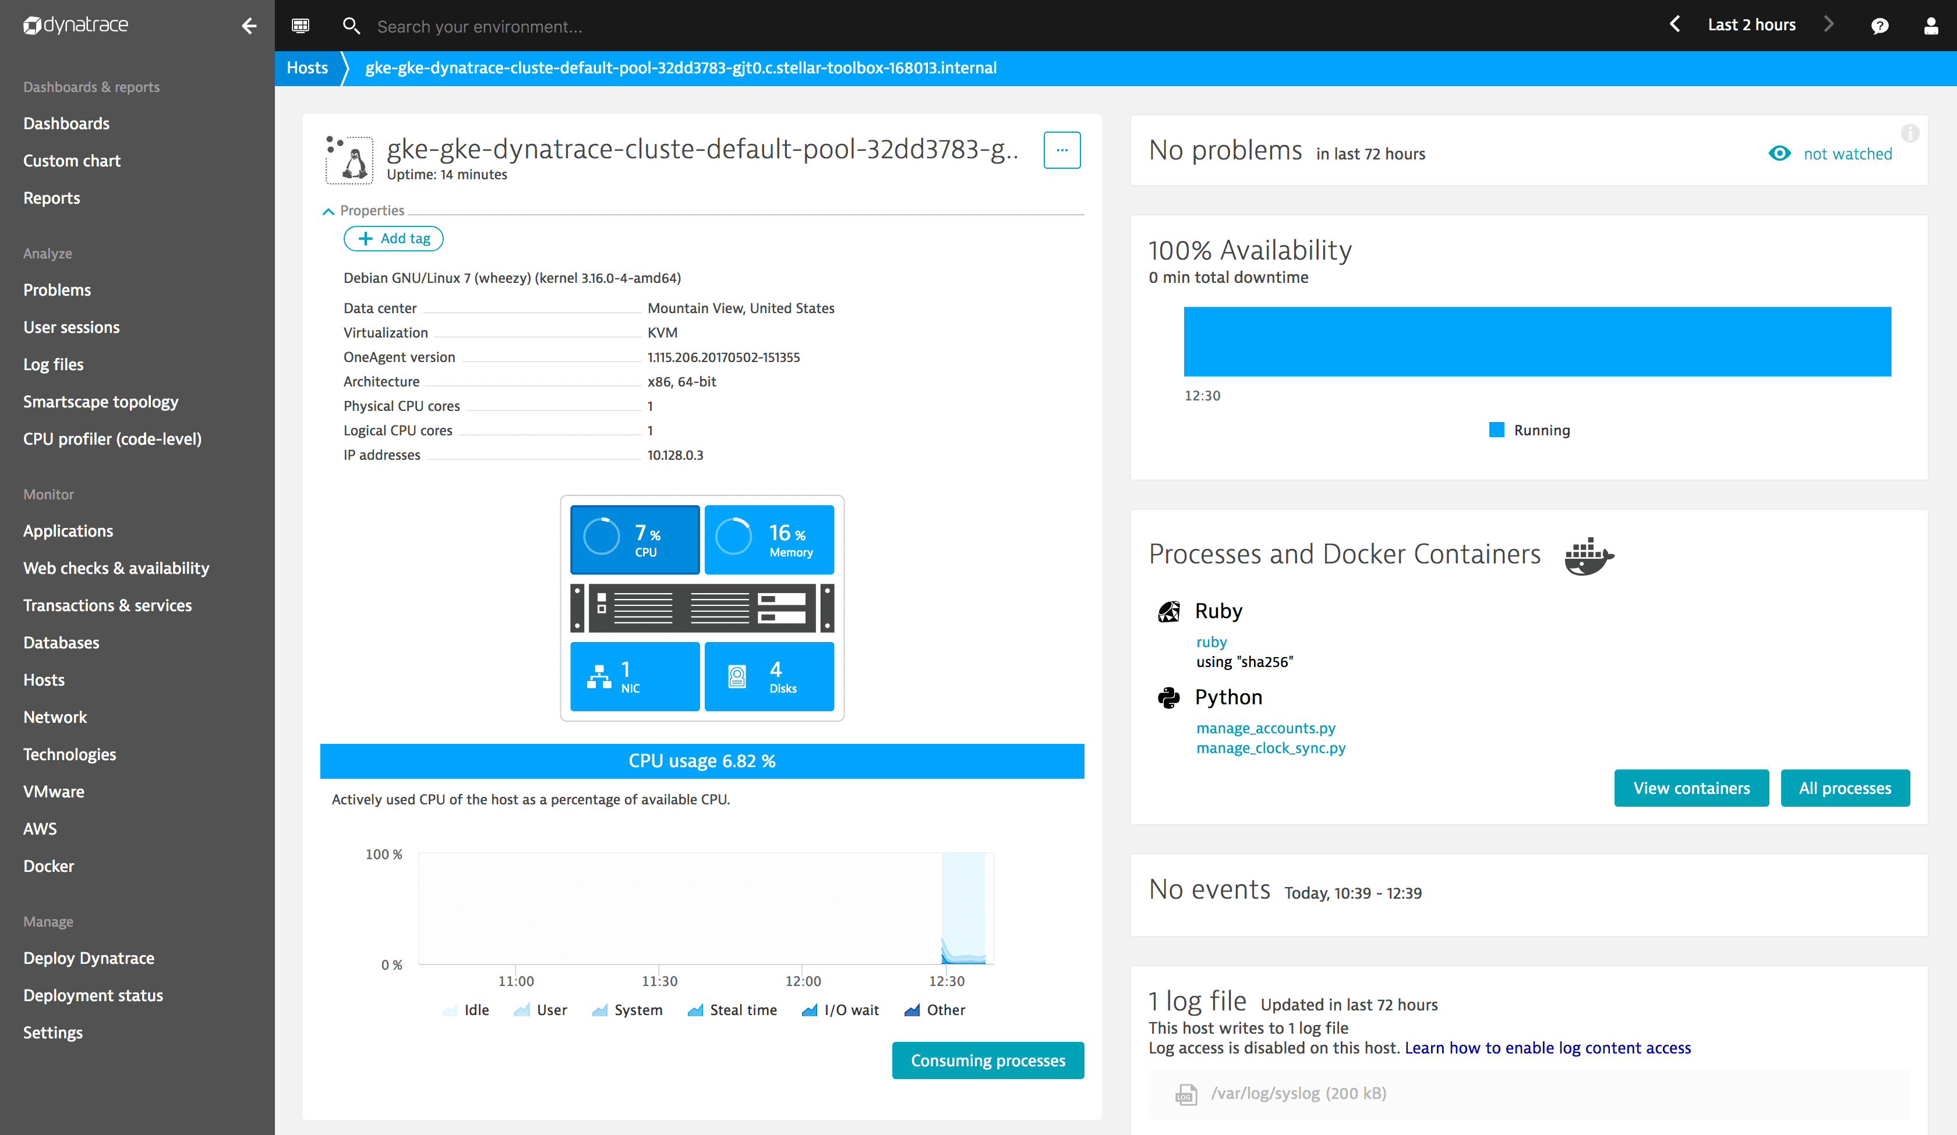Open the user account icon
Image resolution: width=1957 pixels, height=1135 pixels.
1931,26
